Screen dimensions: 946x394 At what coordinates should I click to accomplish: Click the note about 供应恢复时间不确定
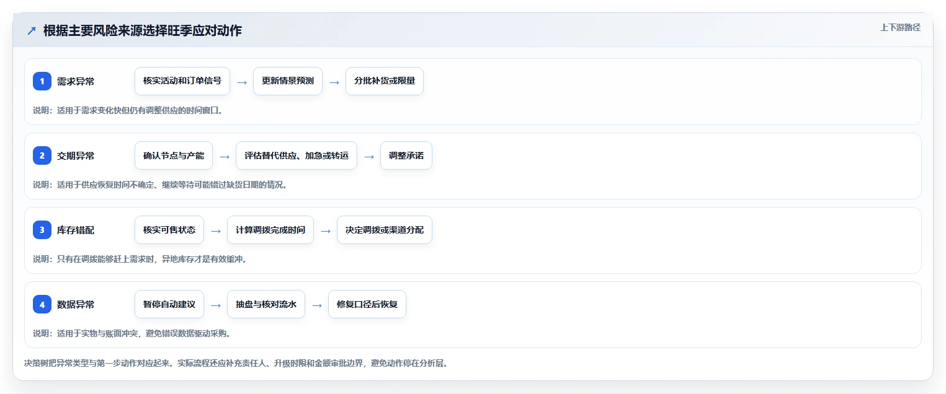160,185
